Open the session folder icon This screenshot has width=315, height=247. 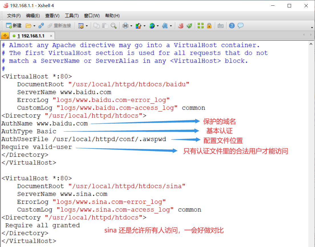pyautogui.click(x=28, y=26)
